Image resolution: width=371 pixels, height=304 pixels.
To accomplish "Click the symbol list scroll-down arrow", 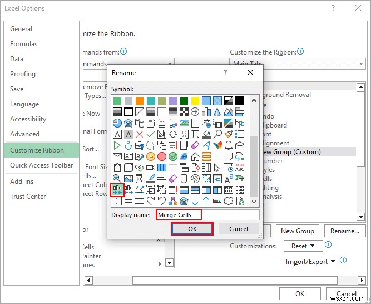I will tap(254, 202).
